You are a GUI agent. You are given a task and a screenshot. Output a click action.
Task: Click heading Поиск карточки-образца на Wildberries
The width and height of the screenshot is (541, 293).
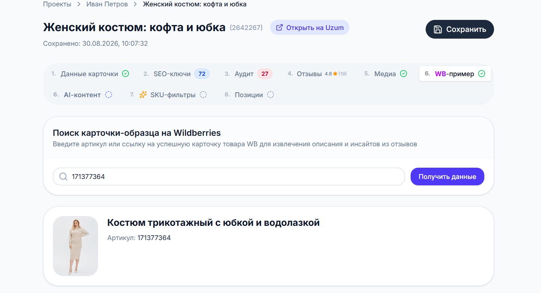tap(137, 133)
